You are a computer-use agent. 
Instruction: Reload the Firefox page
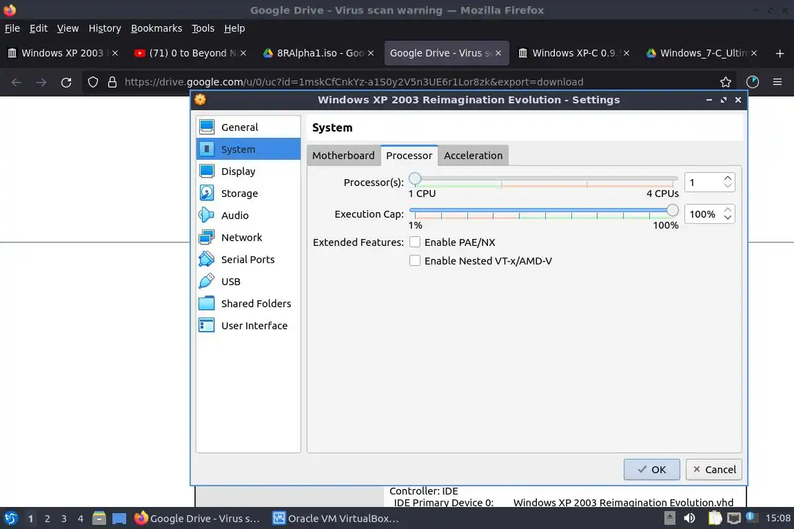coord(66,82)
